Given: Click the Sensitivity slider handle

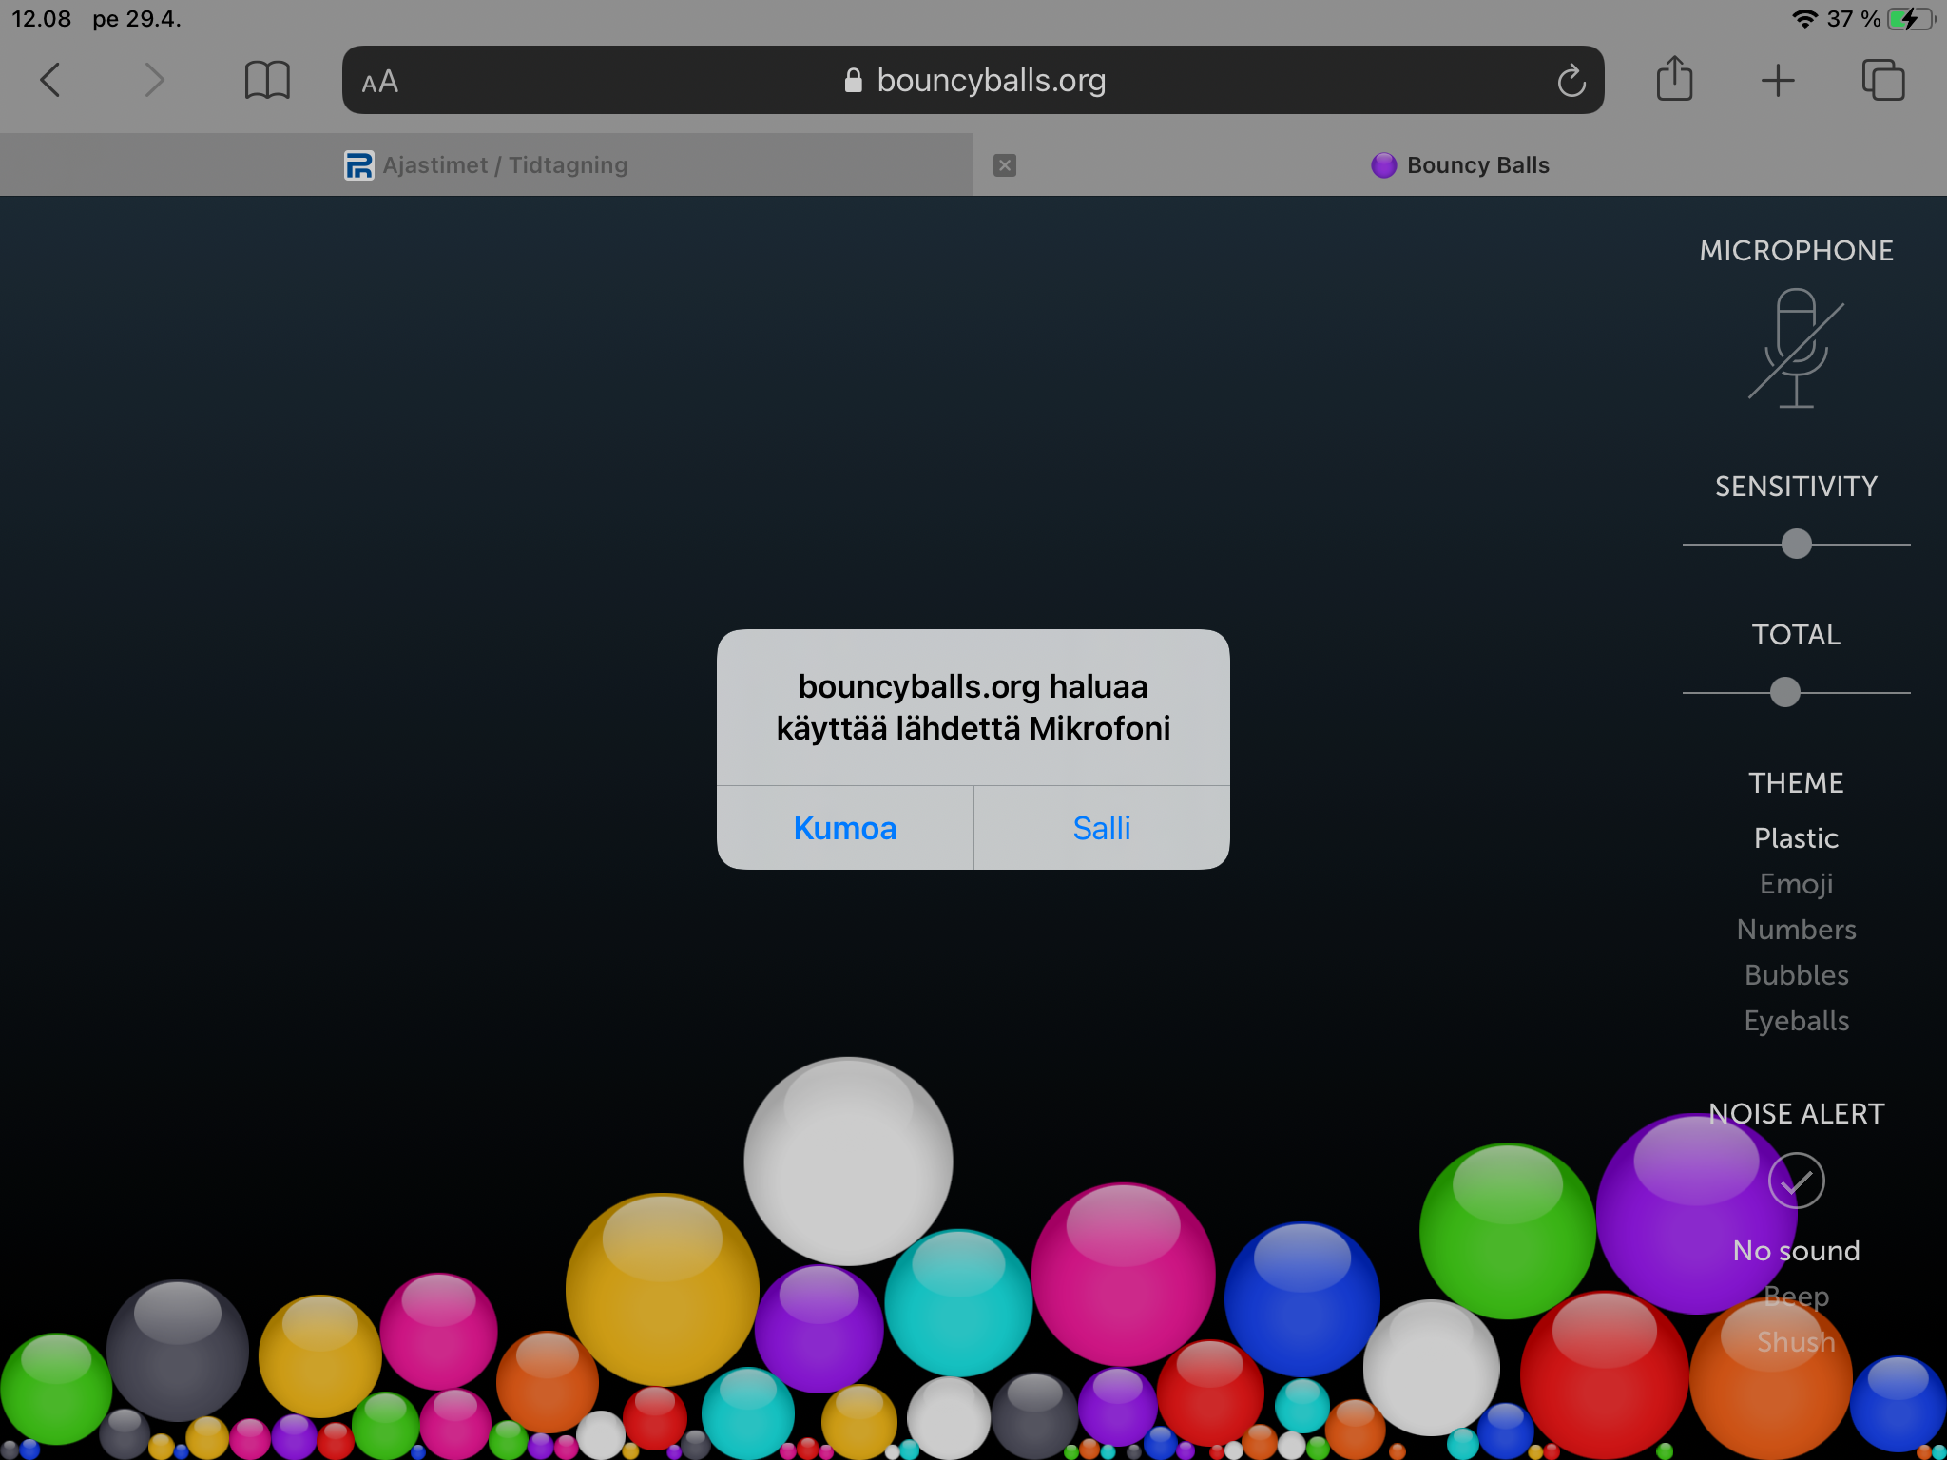Looking at the screenshot, I should click(1796, 544).
